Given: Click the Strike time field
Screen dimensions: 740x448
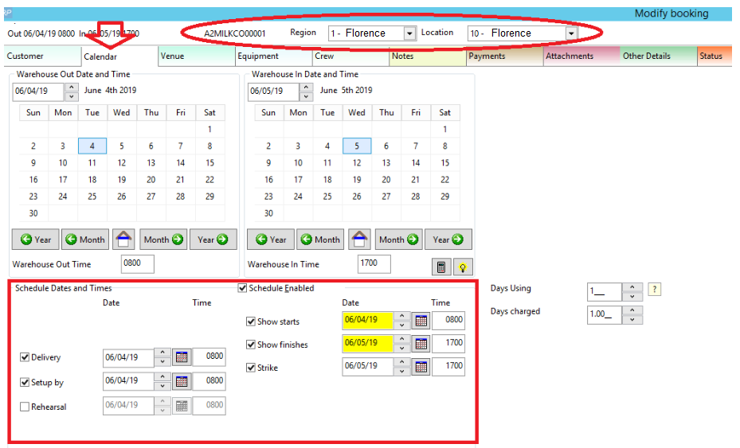Looking at the screenshot, I should pos(448,366).
